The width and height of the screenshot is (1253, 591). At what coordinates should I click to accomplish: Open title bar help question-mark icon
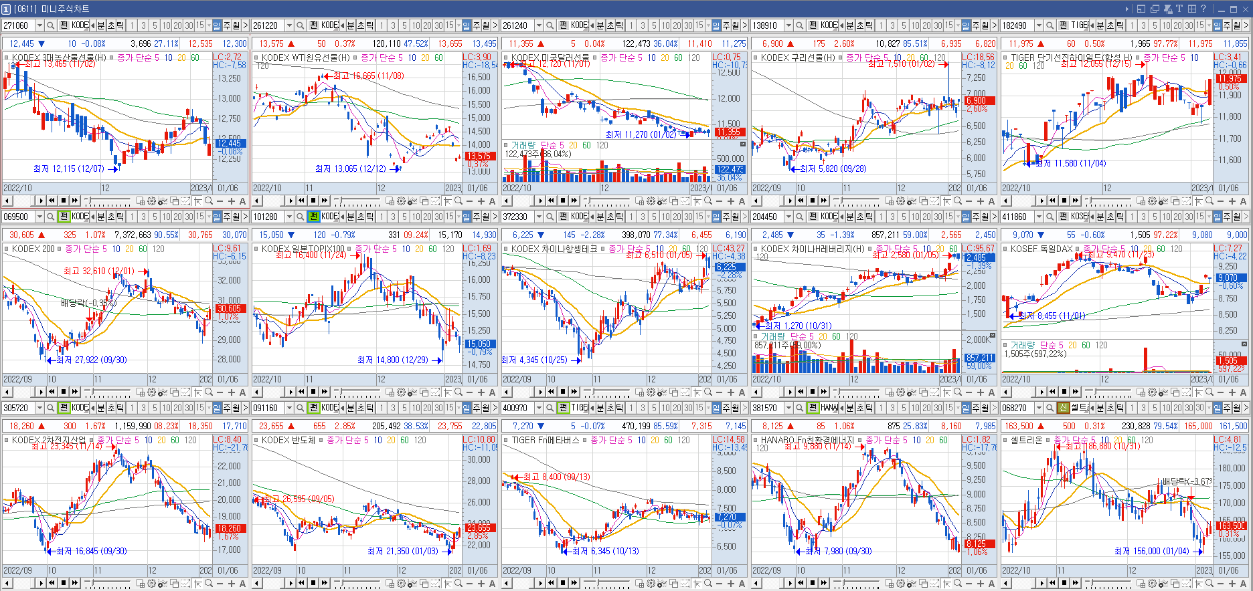[x=1203, y=9]
